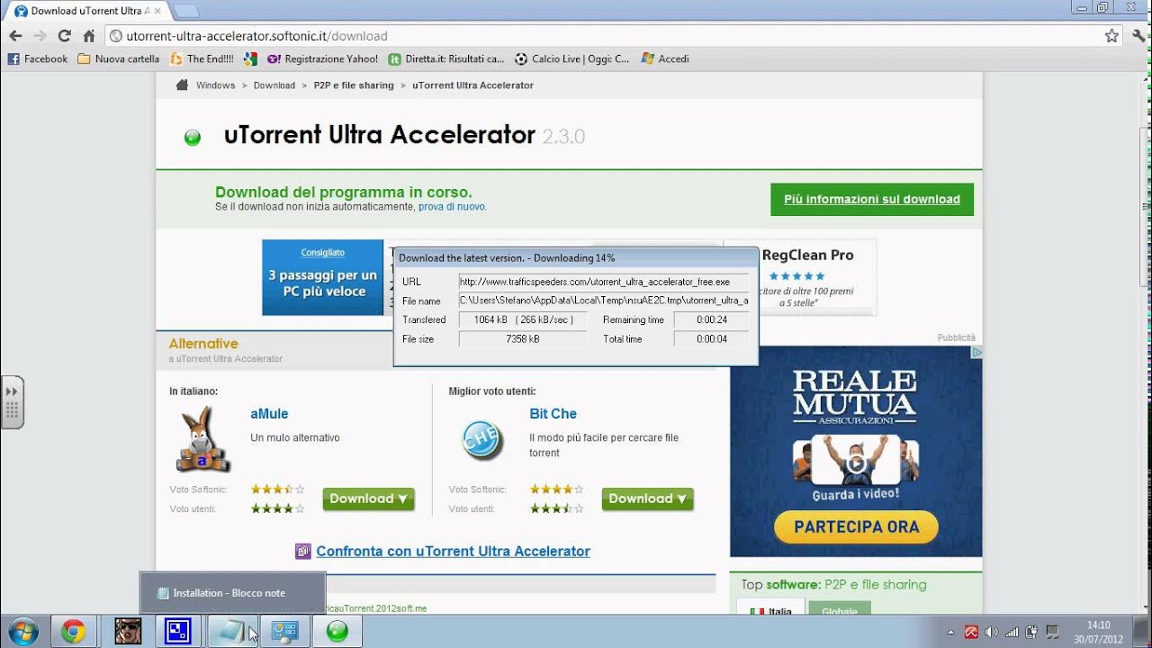Viewport: 1152px width, 648px height.
Task: Click the monitor utility icon in taskbar
Action: tap(284, 632)
